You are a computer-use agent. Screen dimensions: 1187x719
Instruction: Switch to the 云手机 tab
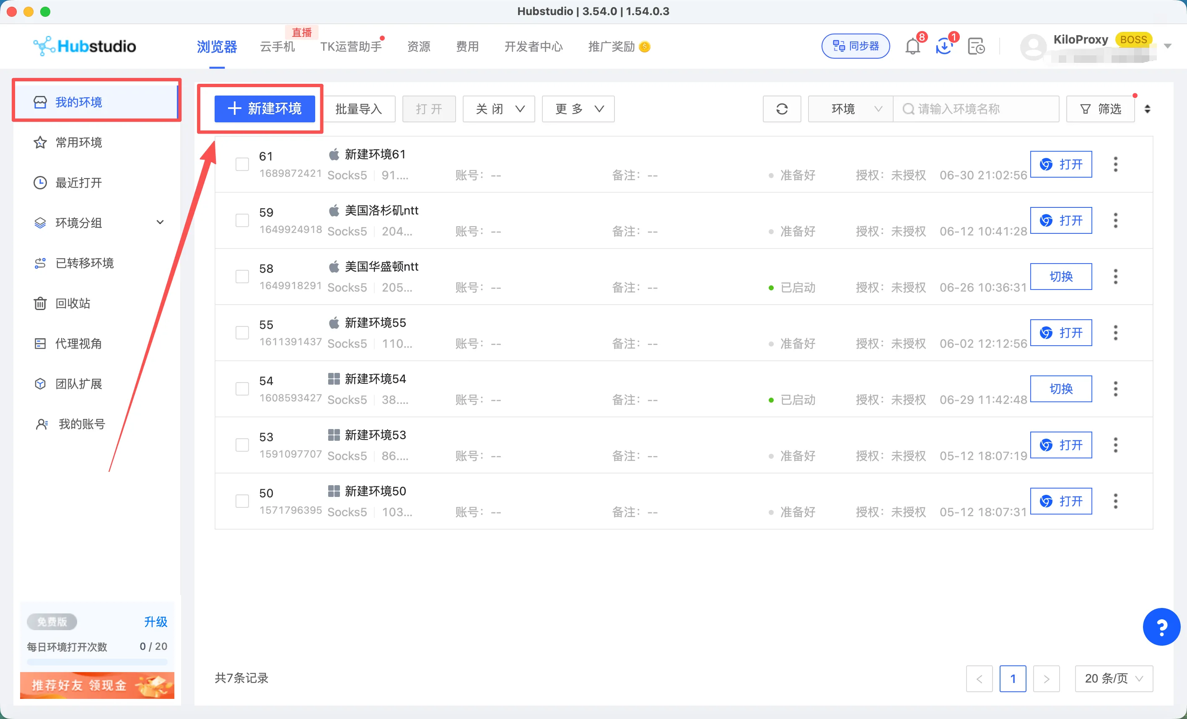coord(277,47)
